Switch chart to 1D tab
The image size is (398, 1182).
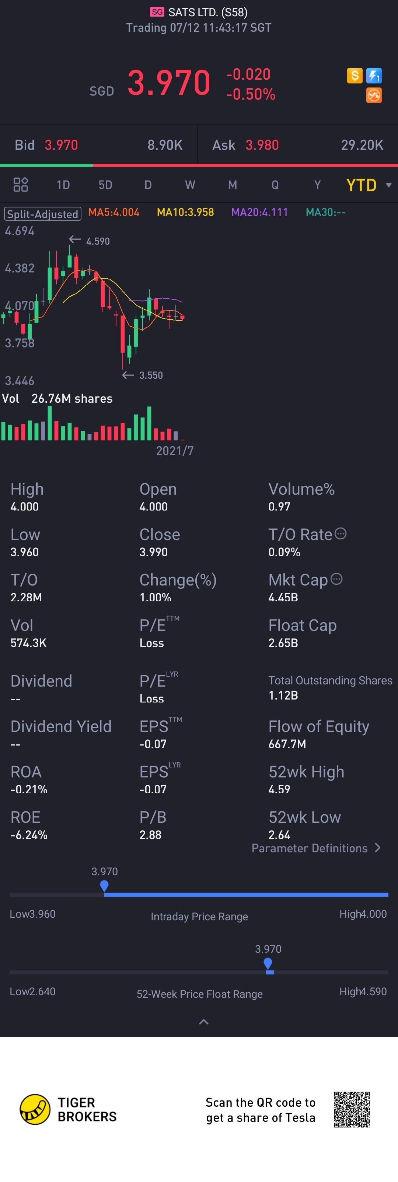coord(63,185)
